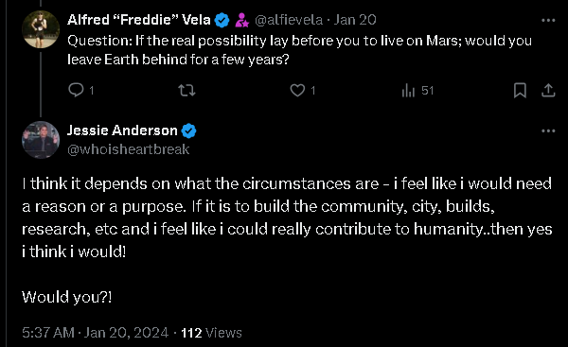Open Jessie Anderson's profile name

pos(122,130)
